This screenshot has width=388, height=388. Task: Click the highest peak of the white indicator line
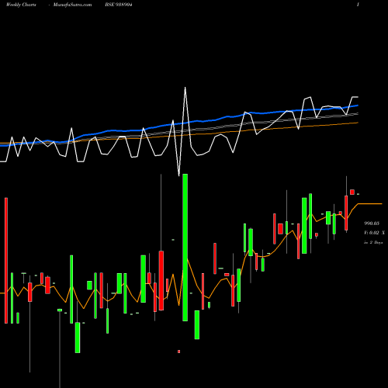185,88
